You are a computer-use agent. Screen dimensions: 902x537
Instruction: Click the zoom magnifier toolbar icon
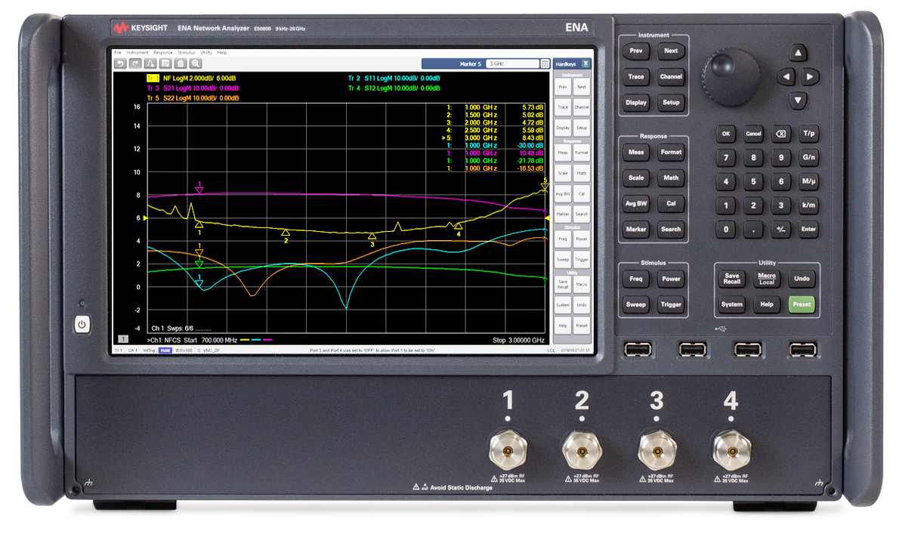(x=196, y=64)
